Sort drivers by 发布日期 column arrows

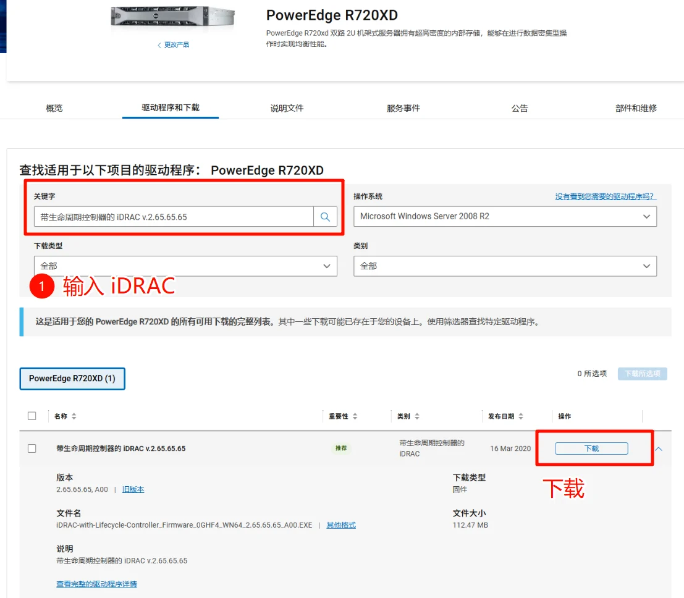click(520, 416)
